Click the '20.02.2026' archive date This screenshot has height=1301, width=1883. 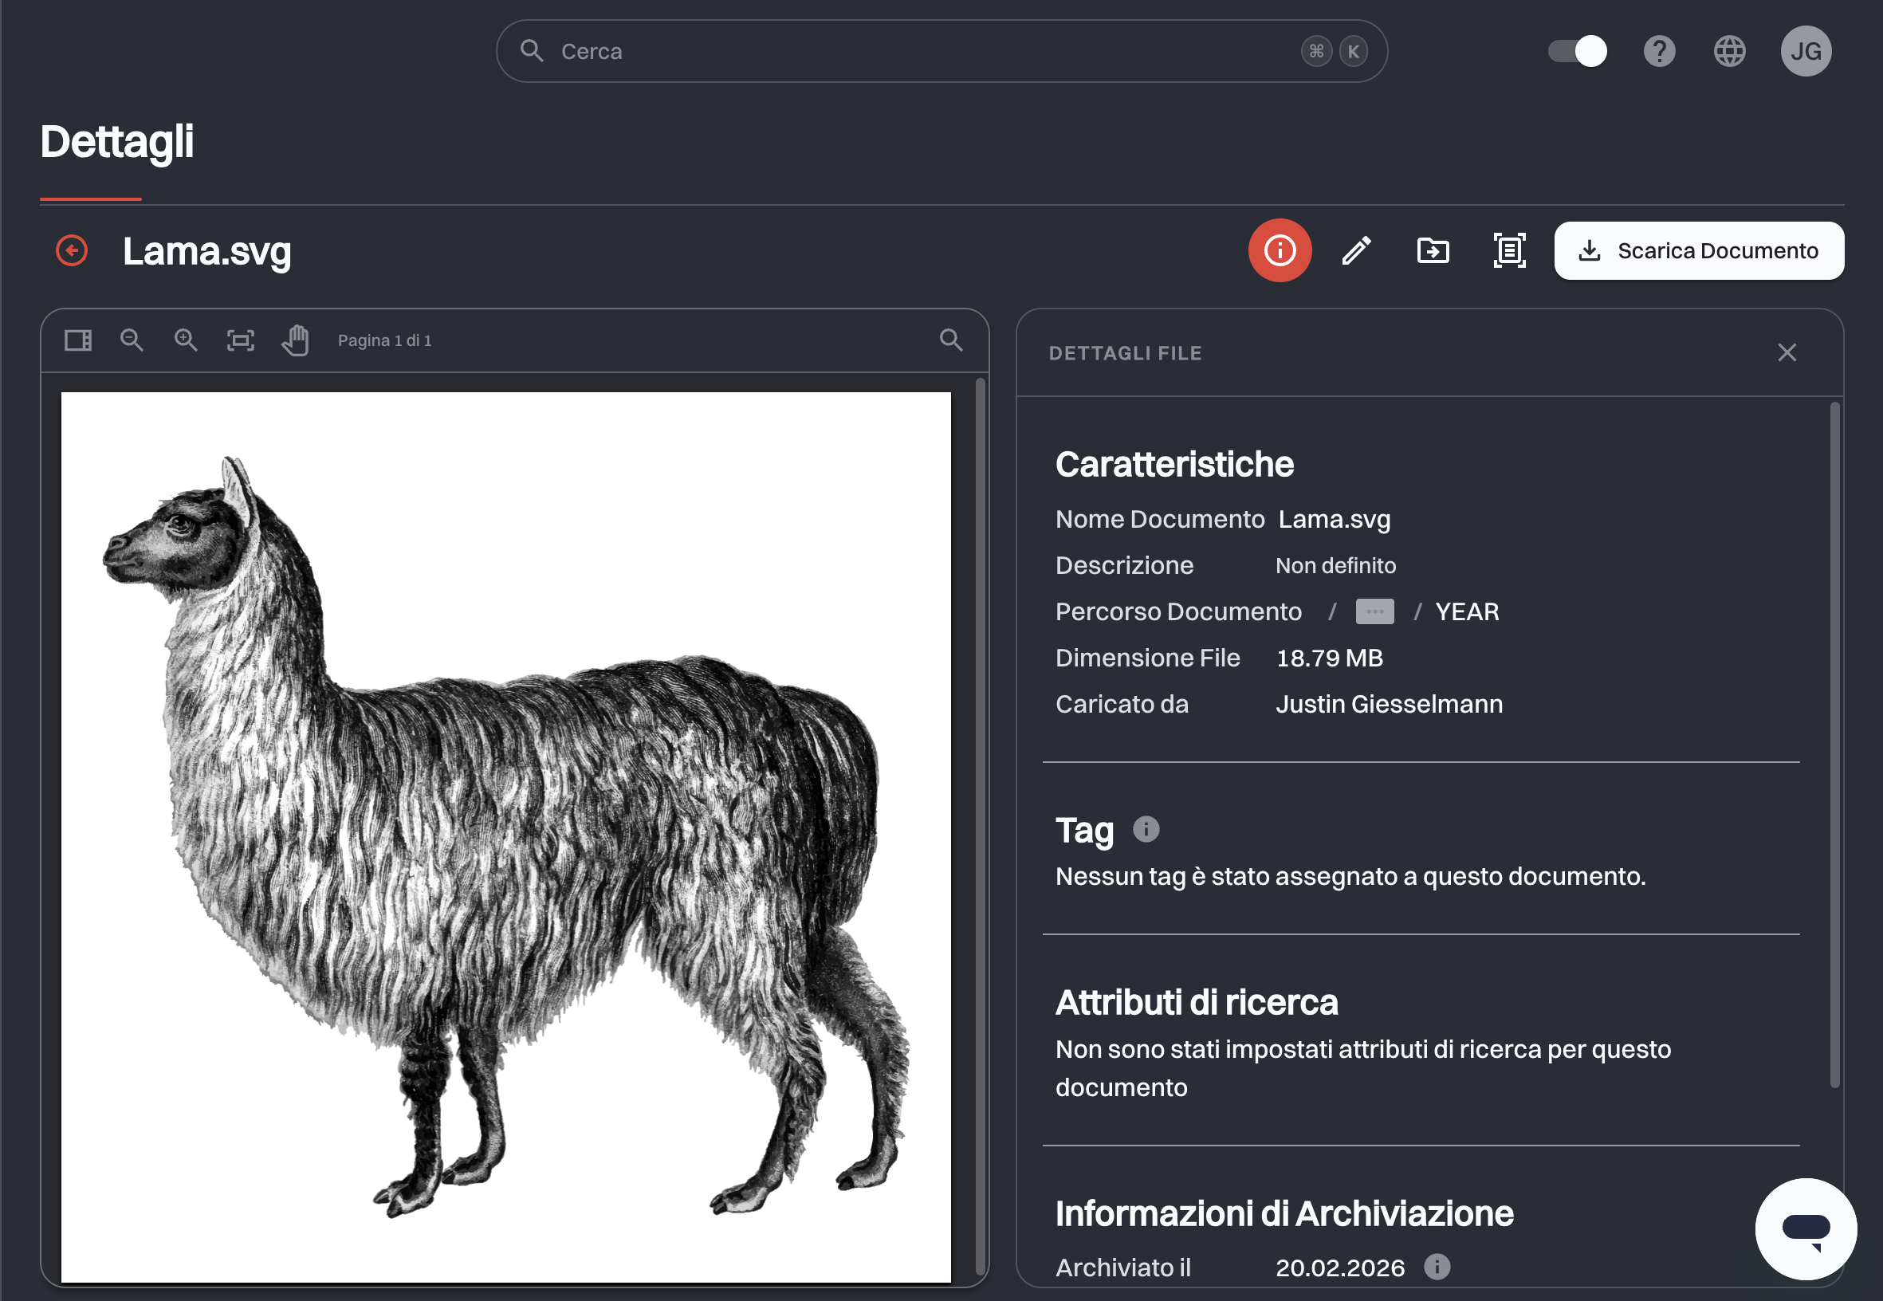tap(1340, 1268)
